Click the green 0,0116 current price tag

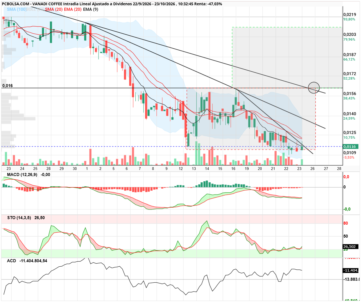point(350,146)
